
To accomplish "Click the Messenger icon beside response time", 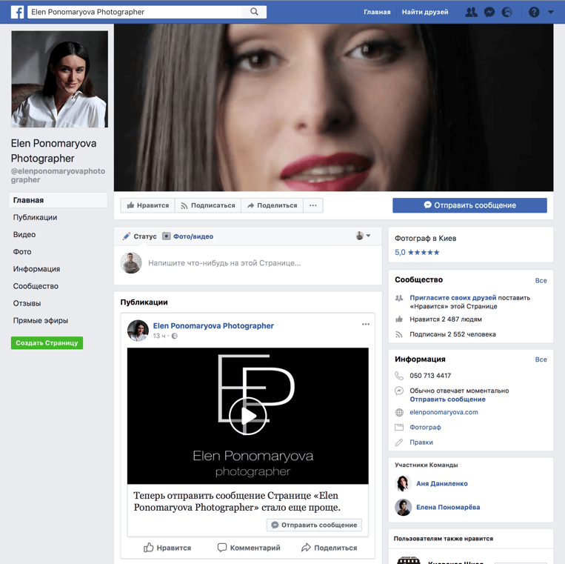I will tap(399, 391).
